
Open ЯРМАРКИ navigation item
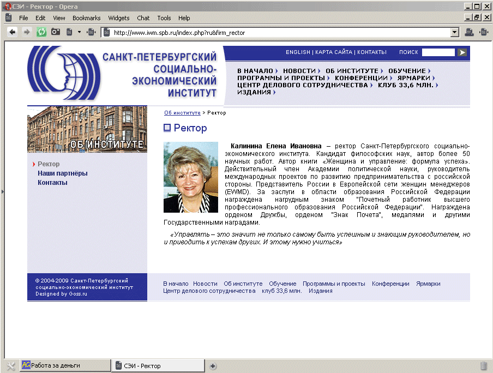click(x=414, y=77)
